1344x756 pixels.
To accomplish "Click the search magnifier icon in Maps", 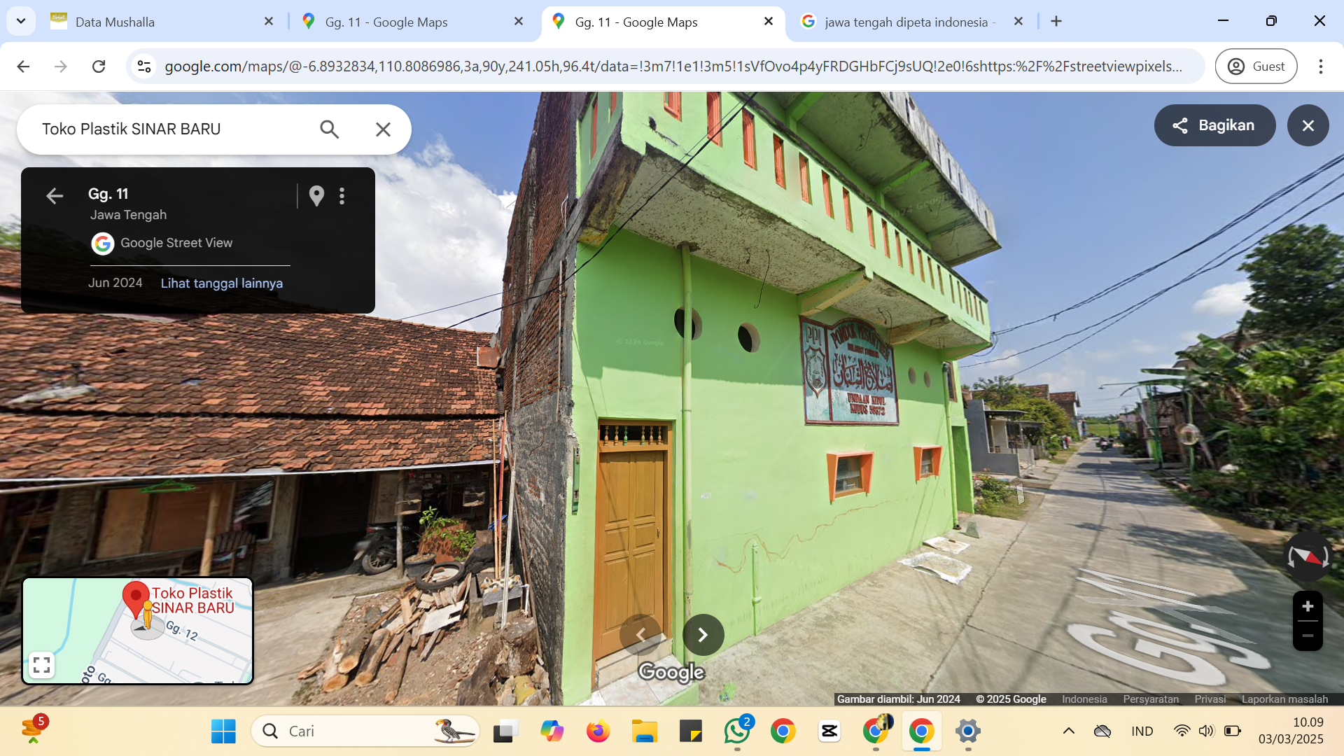I will click(x=329, y=129).
